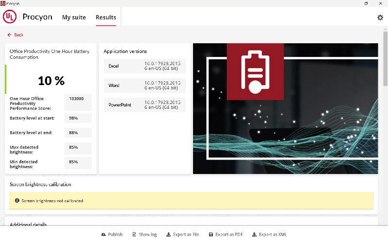The width and height of the screenshot is (388, 243).
Task: Click the 10 % battery consumption result
Action: point(51,81)
